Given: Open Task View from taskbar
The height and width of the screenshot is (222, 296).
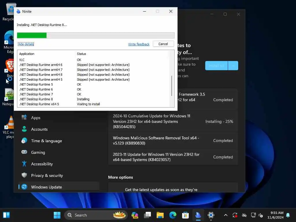Looking at the screenshot, I should (x=147, y=215).
